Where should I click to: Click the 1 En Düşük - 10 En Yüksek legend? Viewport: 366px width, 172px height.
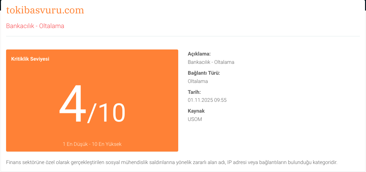[x=92, y=144]
